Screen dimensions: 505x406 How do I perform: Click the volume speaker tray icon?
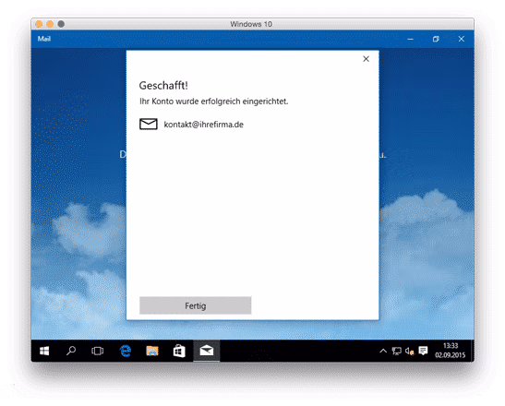[409, 351]
